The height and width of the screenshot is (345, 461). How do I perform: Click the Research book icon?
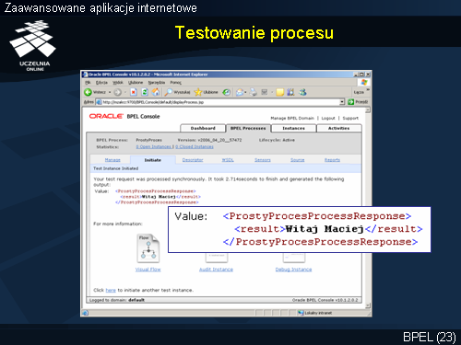click(x=290, y=92)
